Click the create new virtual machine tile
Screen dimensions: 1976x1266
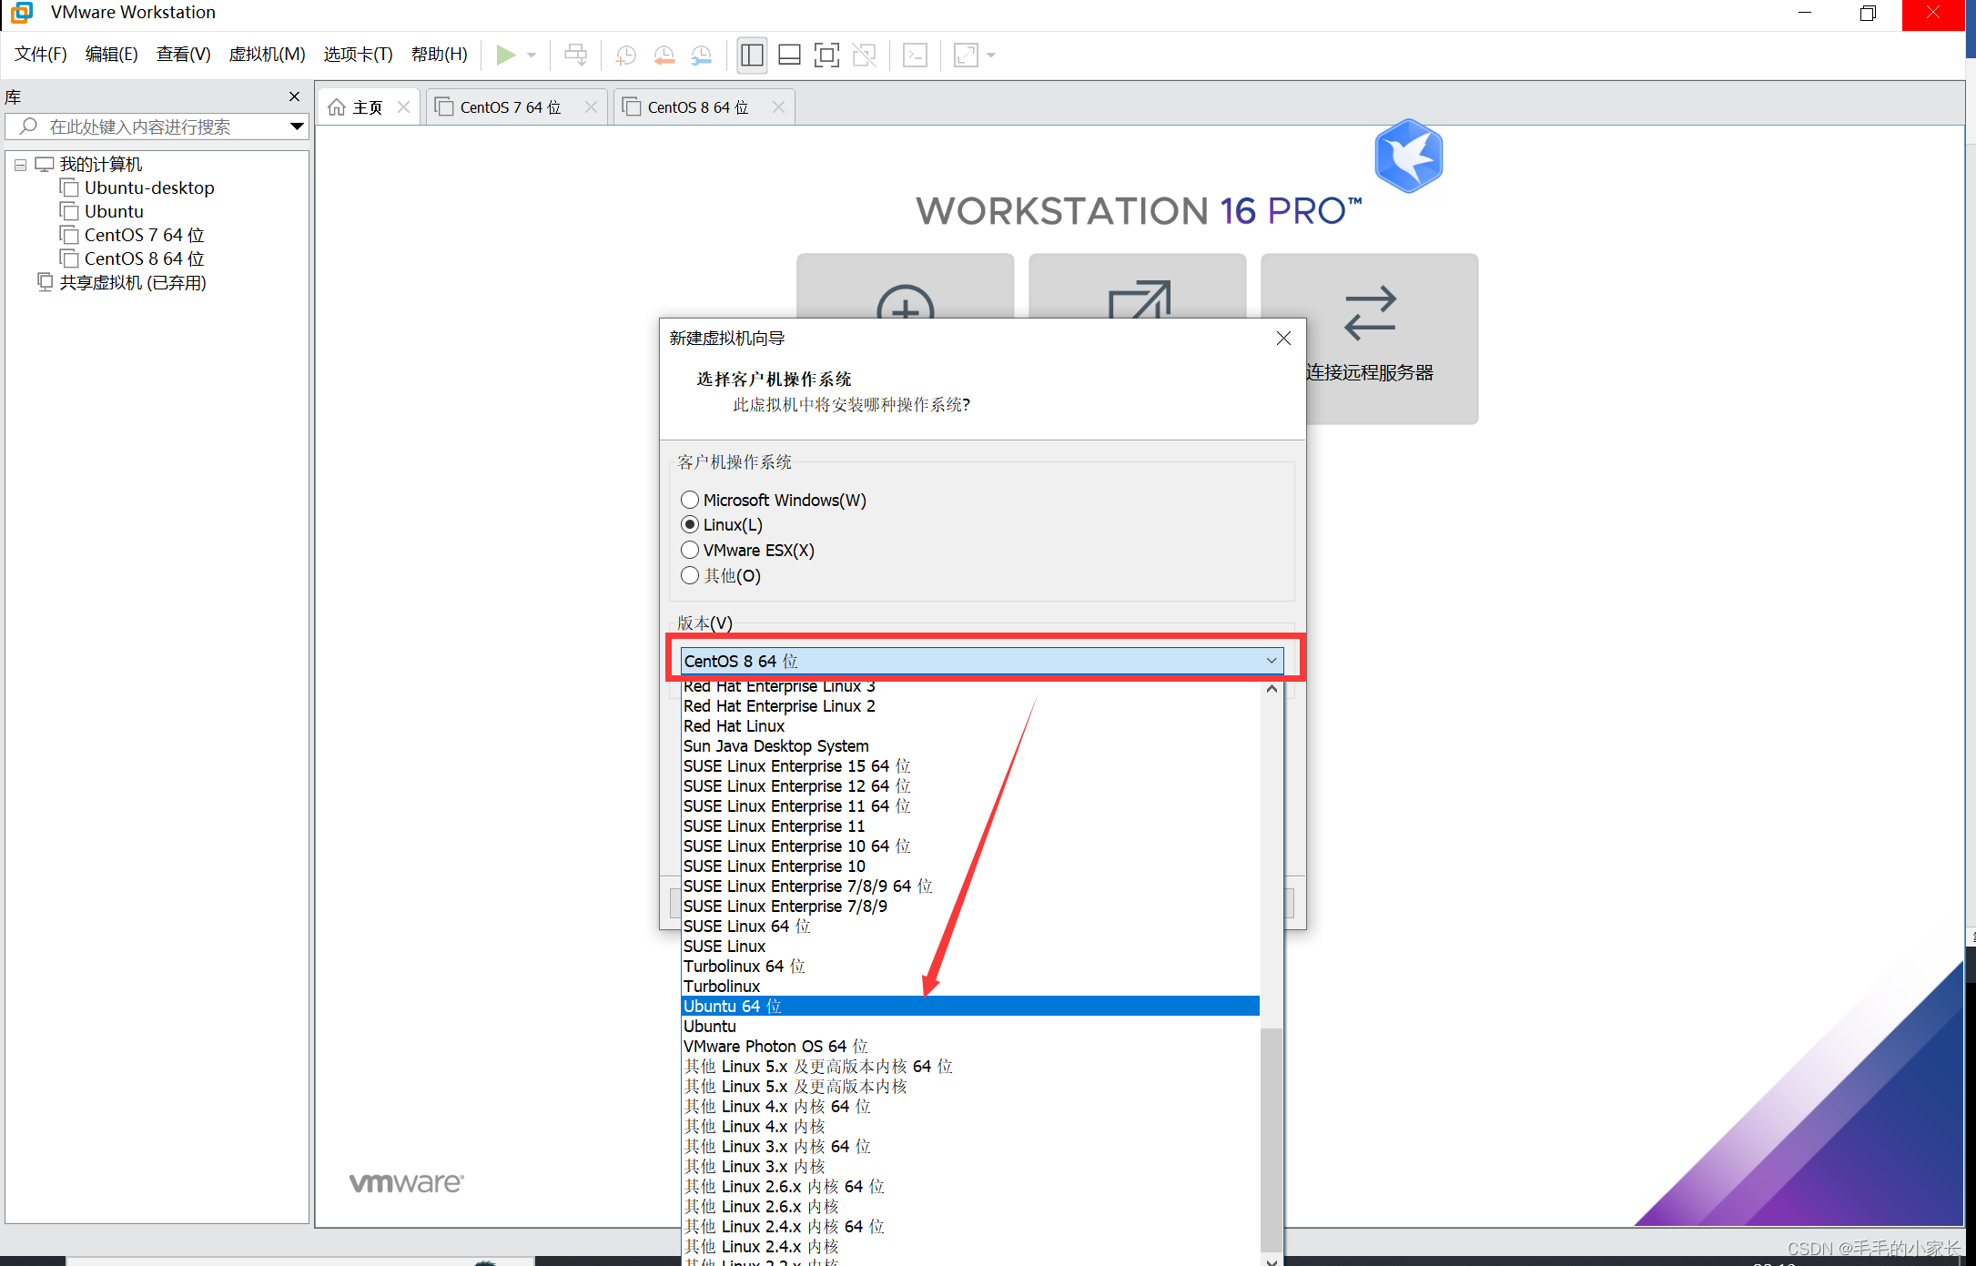pyautogui.click(x=905, y=286)
